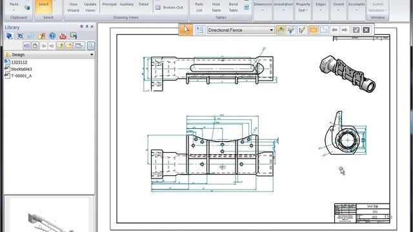
Task: Navigate back in Library browser
Action: click(43, 46)
